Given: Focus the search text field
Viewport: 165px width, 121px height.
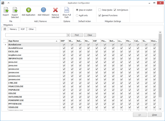Looking at the screenshot, I should 36,35.
